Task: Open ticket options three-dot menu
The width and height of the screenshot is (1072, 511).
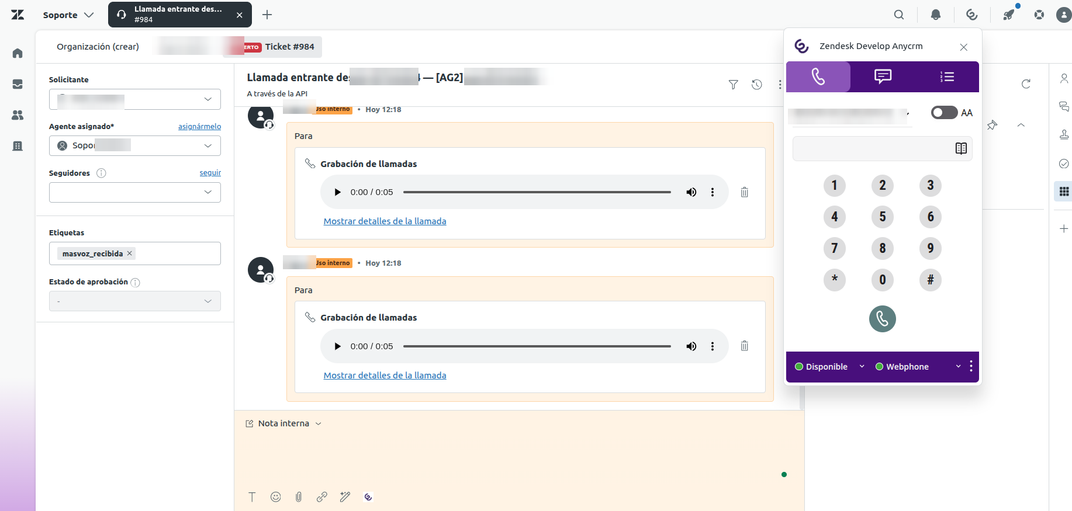Action: pyautogui.click(x=780, y=85)
